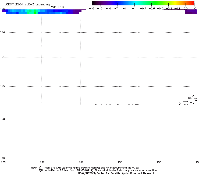
Task: Click the color scale bar legend
Action: click(143, 3)
